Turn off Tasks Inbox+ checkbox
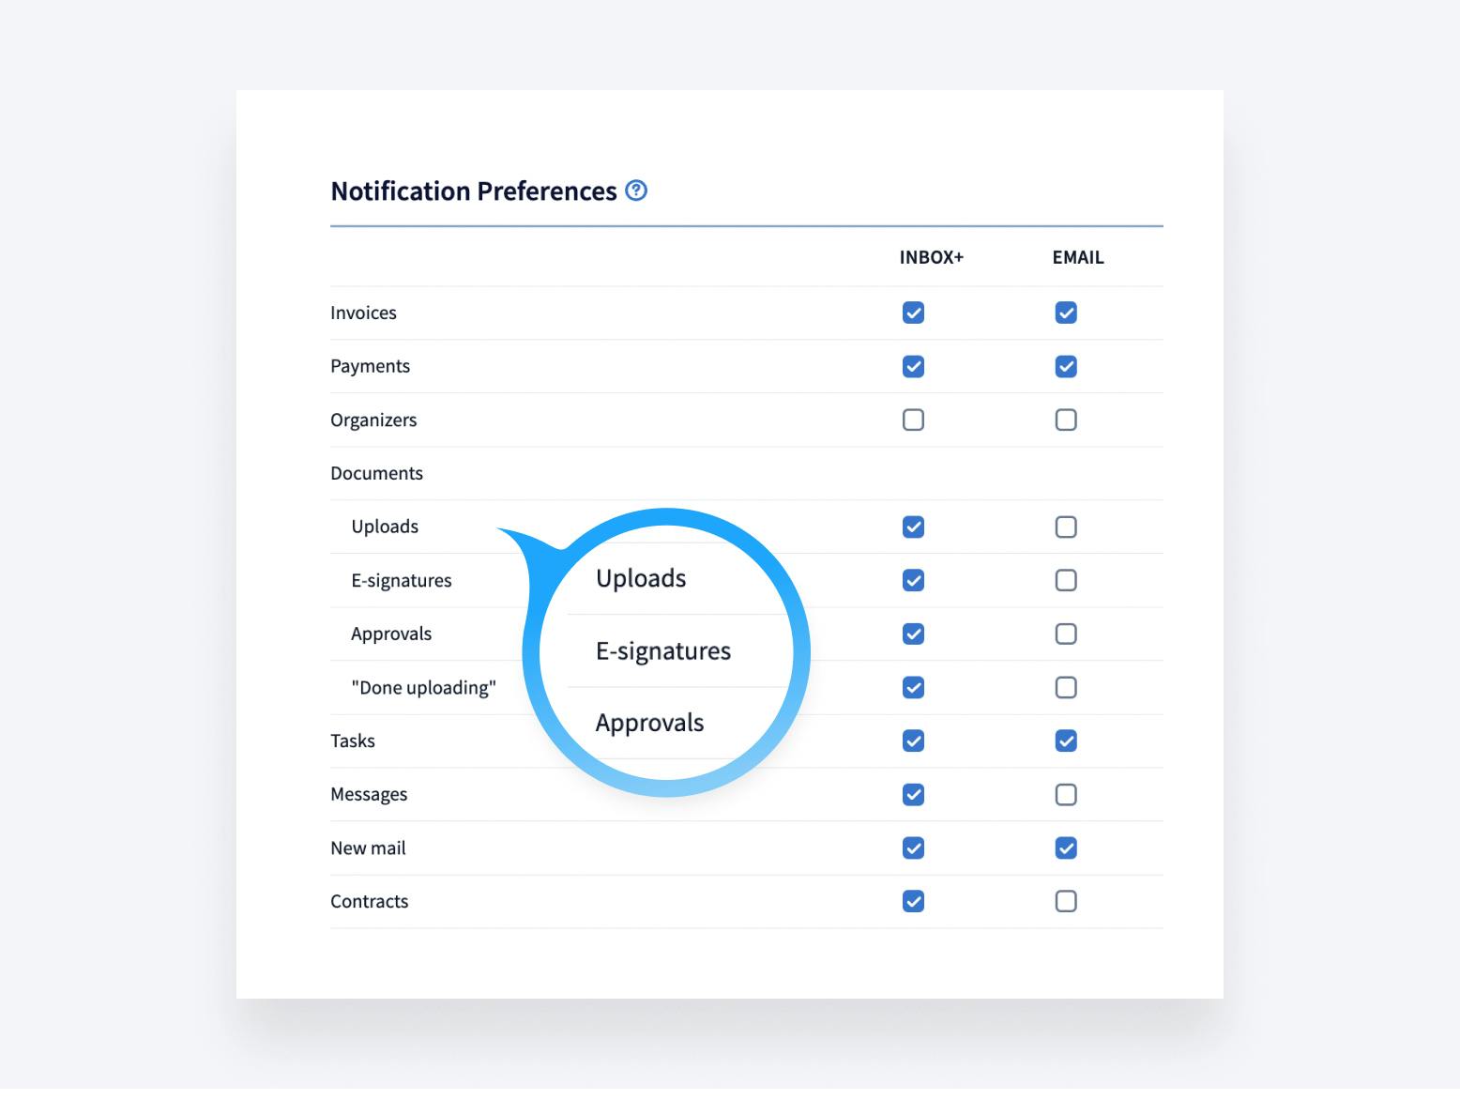 913,741
